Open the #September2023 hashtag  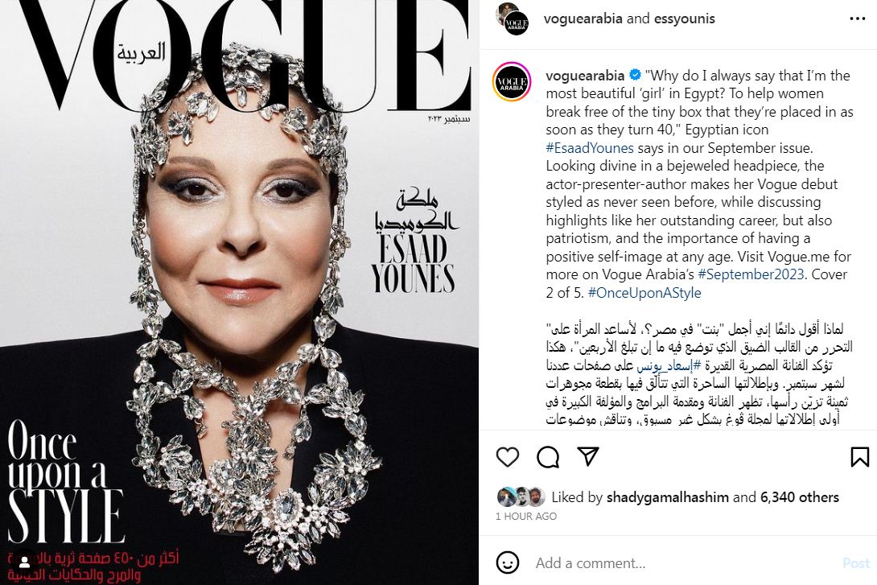(x=751, y=274)
